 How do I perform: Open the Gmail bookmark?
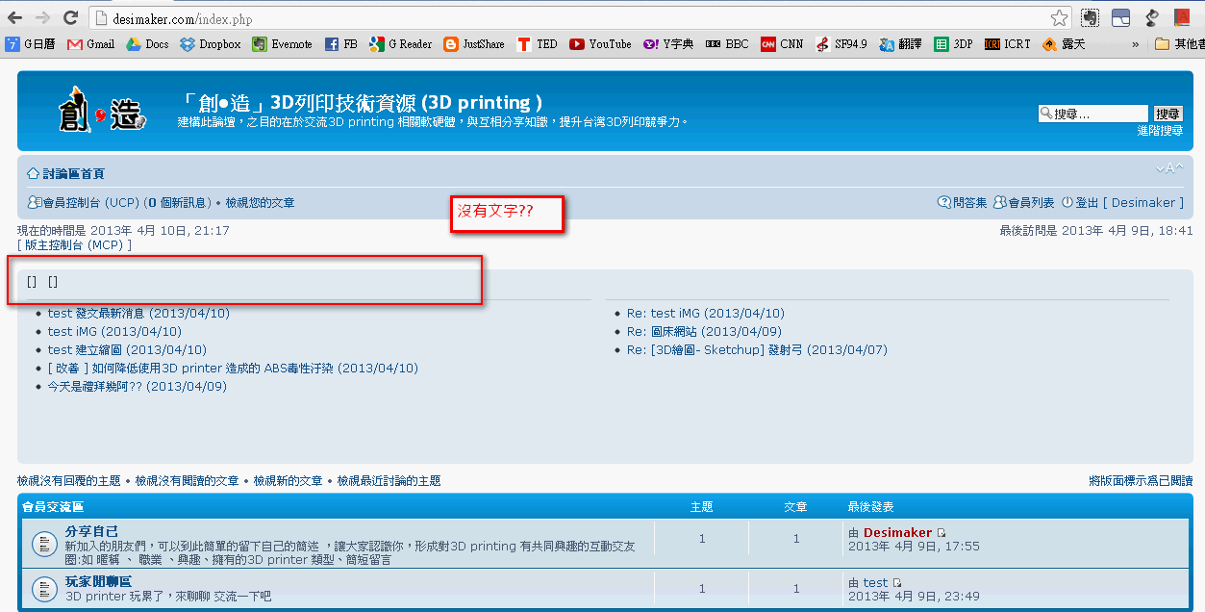pos(91,44)
